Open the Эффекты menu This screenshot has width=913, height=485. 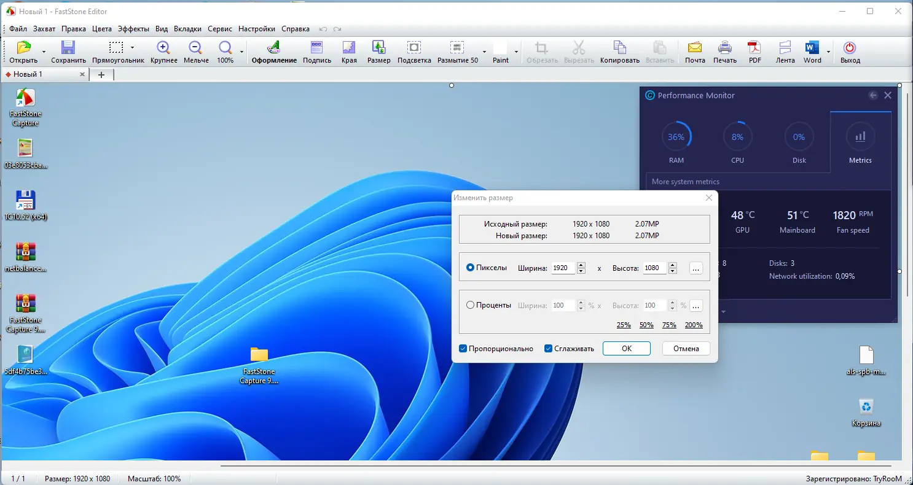(133, 29)
